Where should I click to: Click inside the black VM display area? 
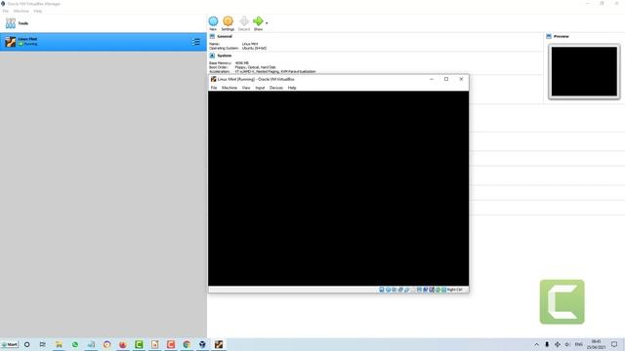point(338,188)
